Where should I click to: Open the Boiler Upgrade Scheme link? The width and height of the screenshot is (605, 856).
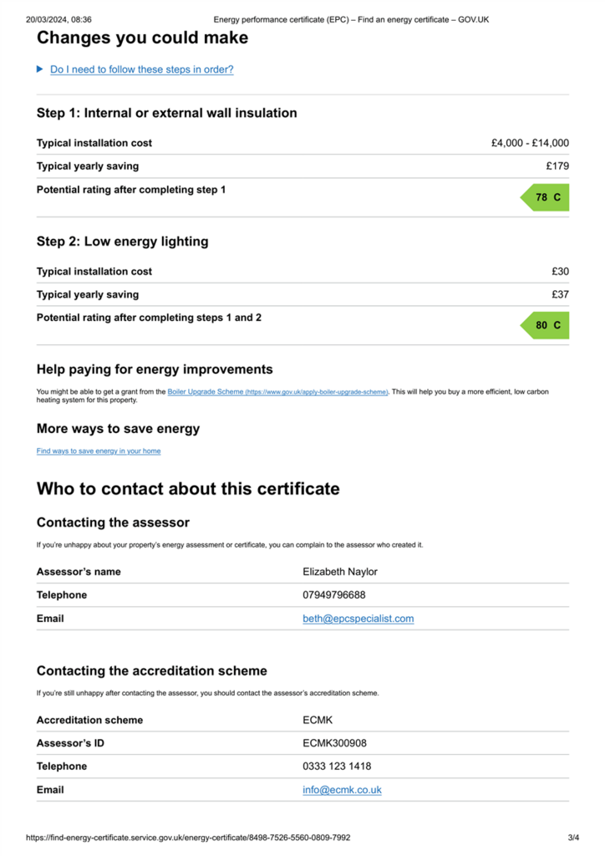(x=277, y=392)
